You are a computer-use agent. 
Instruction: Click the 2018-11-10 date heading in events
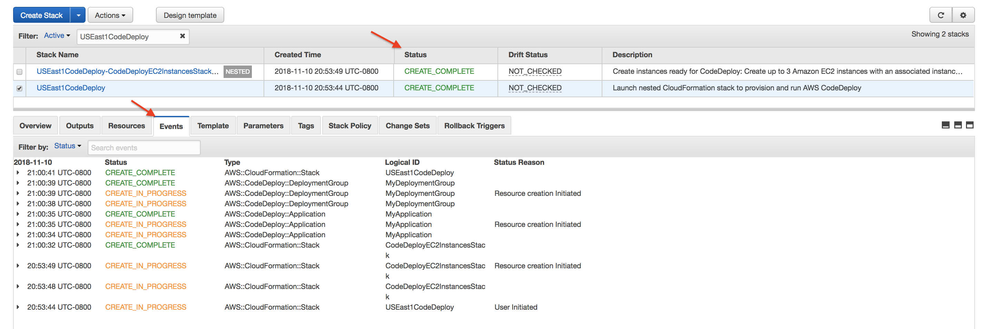33,162
